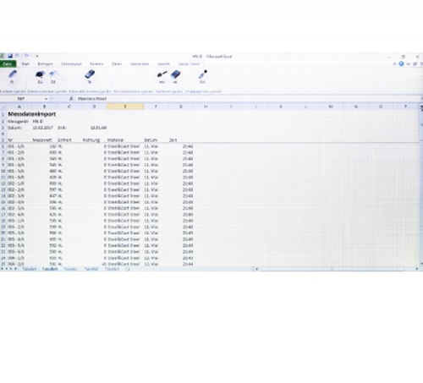Viewport: 423px width, 383px height.
Task: Select column F header
Action: 156,107
